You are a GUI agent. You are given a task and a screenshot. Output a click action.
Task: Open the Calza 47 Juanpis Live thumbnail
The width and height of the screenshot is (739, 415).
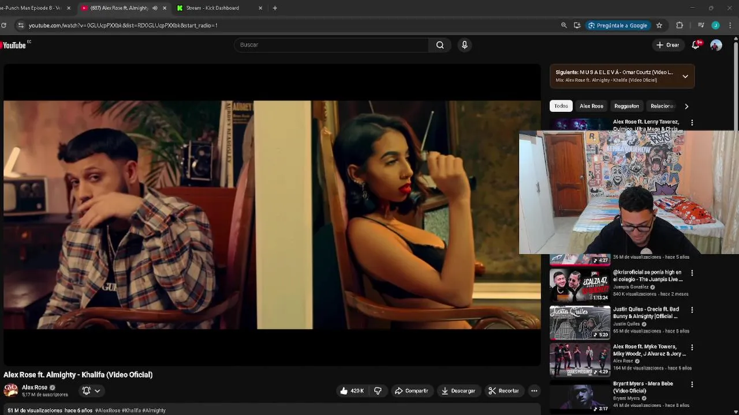coord(580,285)
